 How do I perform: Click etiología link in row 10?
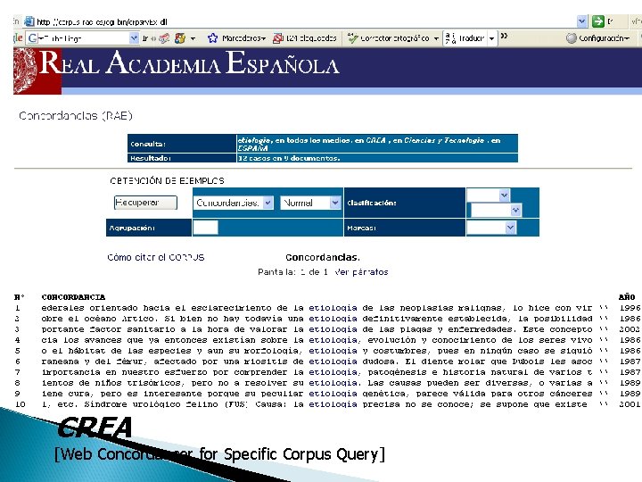click(x=333, y=404)
